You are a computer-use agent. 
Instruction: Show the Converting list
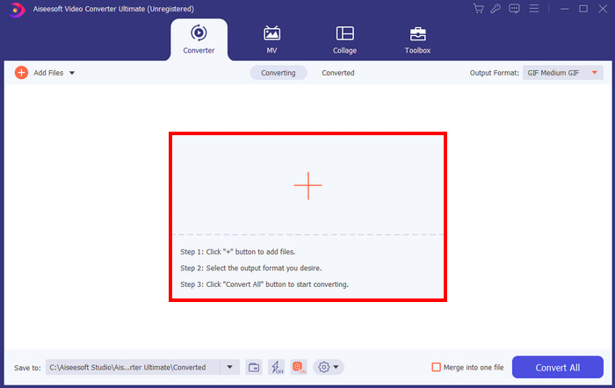pyautogui.click(x=279, y=73)
